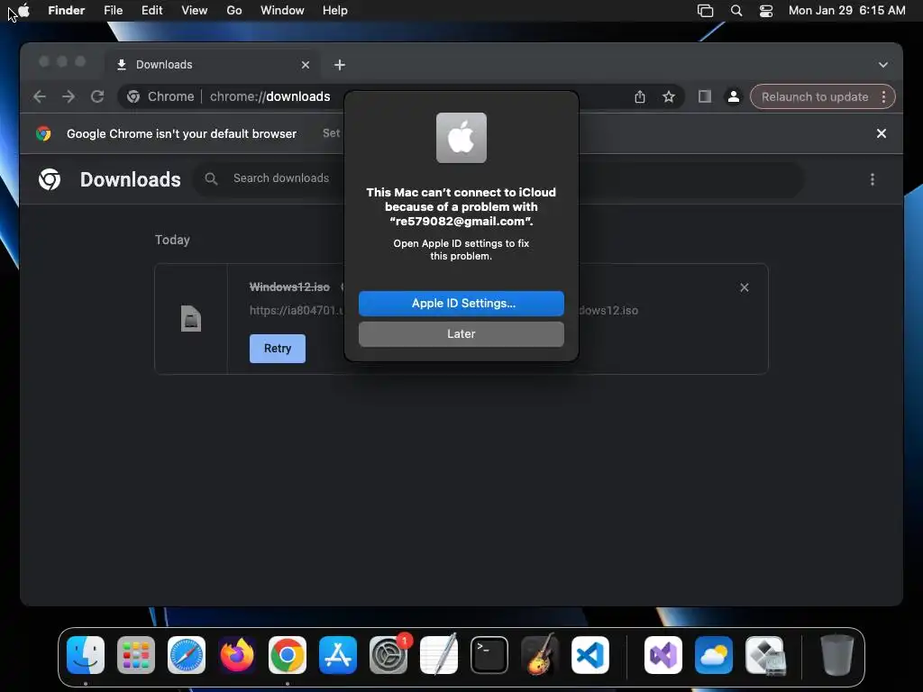Open Chrome's three-dot menu beside Relaunch
This screenshot has height=692, width=923.
883,96
